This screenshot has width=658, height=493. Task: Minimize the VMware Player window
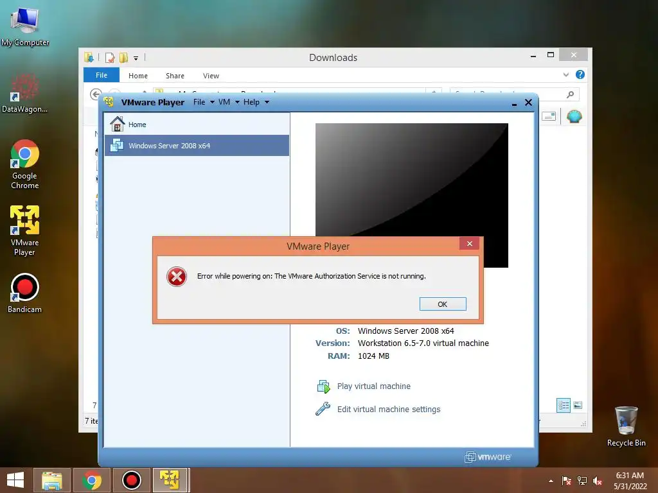pos(515,104)
